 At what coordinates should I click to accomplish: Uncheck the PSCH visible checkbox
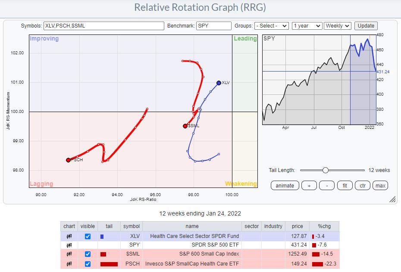[x=88, y=264]
